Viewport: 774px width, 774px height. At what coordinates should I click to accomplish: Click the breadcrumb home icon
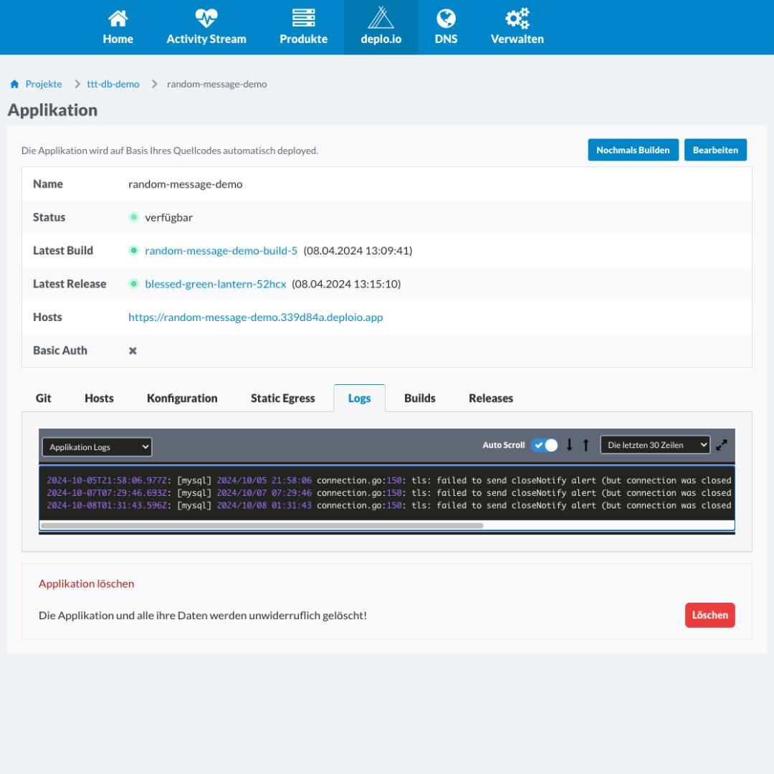[x=14, y=84]
